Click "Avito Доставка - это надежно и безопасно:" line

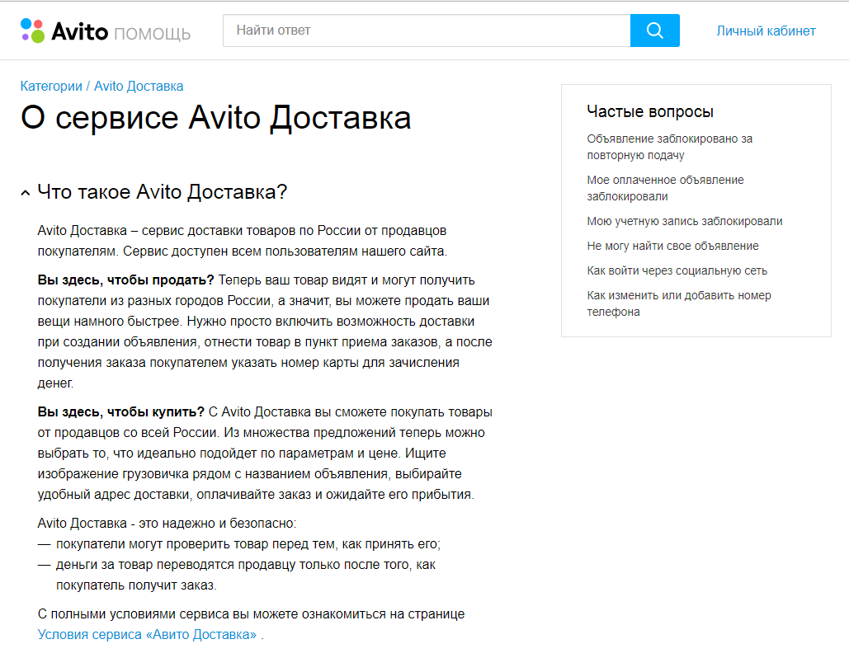point(167,524)
